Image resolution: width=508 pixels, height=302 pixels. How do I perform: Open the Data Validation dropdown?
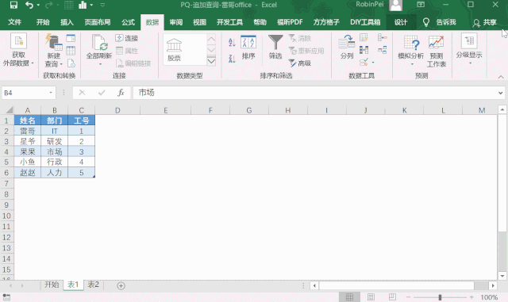(373, 62)
